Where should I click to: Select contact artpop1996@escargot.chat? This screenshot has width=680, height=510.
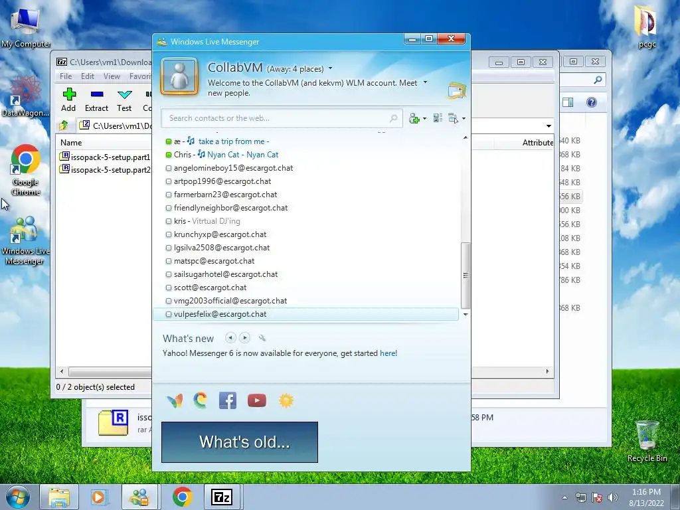click(305, 181)
